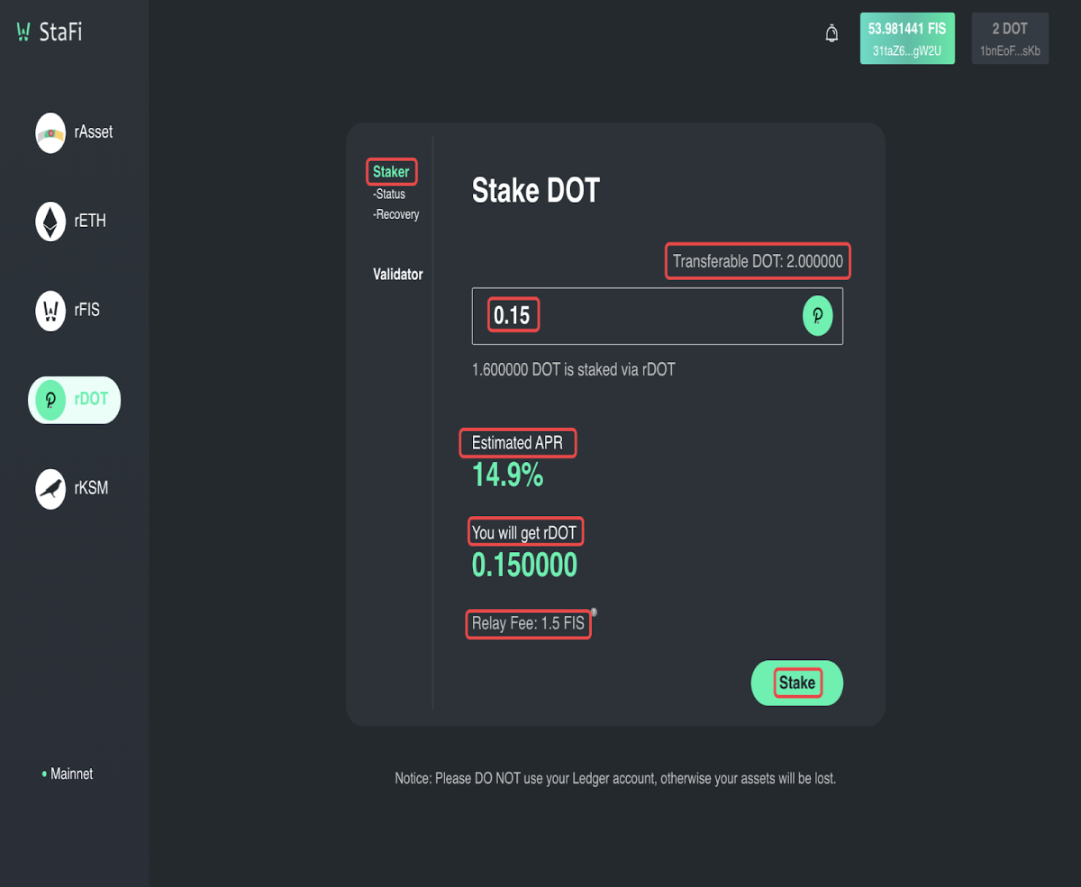
Task: Click the DOT icon in amount field
Action: 818,316
